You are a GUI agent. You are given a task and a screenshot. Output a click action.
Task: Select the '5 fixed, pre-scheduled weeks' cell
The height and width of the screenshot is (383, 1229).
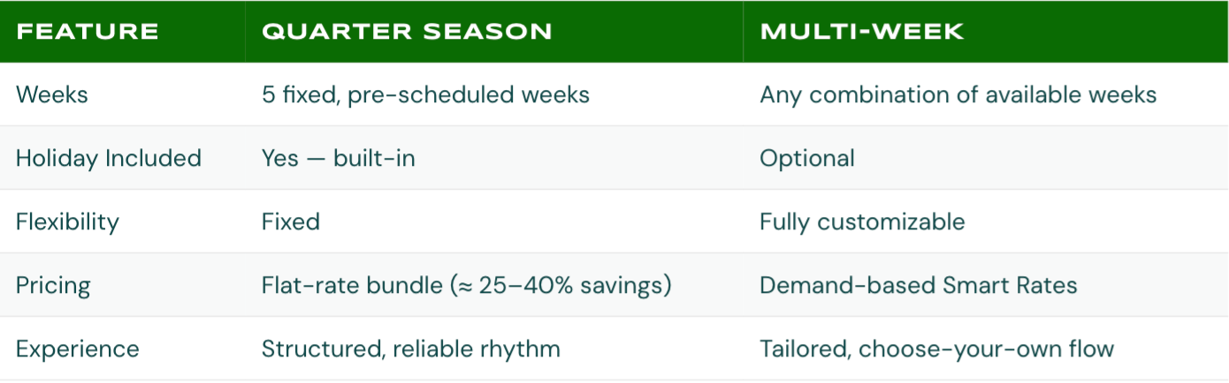click(425, 94)
